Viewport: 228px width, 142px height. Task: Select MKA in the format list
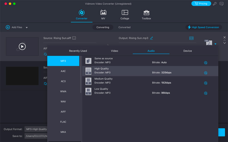[63, 132]
